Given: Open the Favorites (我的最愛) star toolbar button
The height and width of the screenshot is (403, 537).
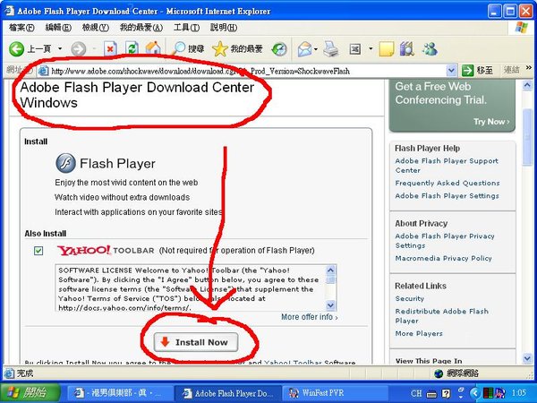Looking at the screenshot, I should pos(240,47).
